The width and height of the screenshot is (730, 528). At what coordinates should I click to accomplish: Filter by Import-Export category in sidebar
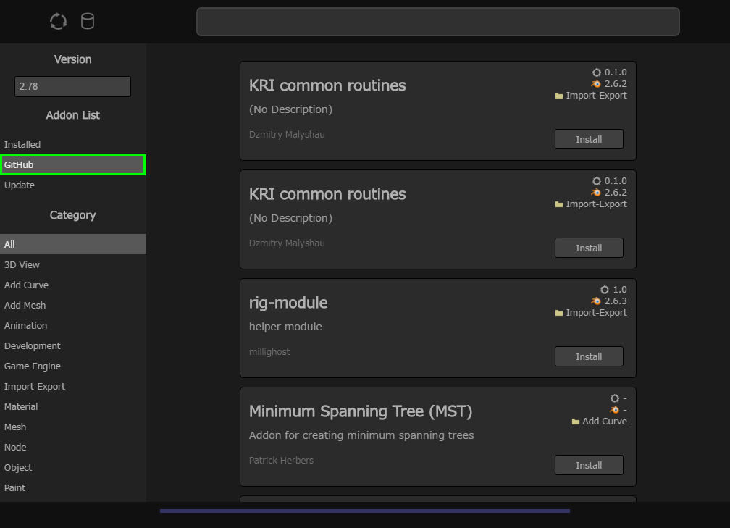pos(73,387)
